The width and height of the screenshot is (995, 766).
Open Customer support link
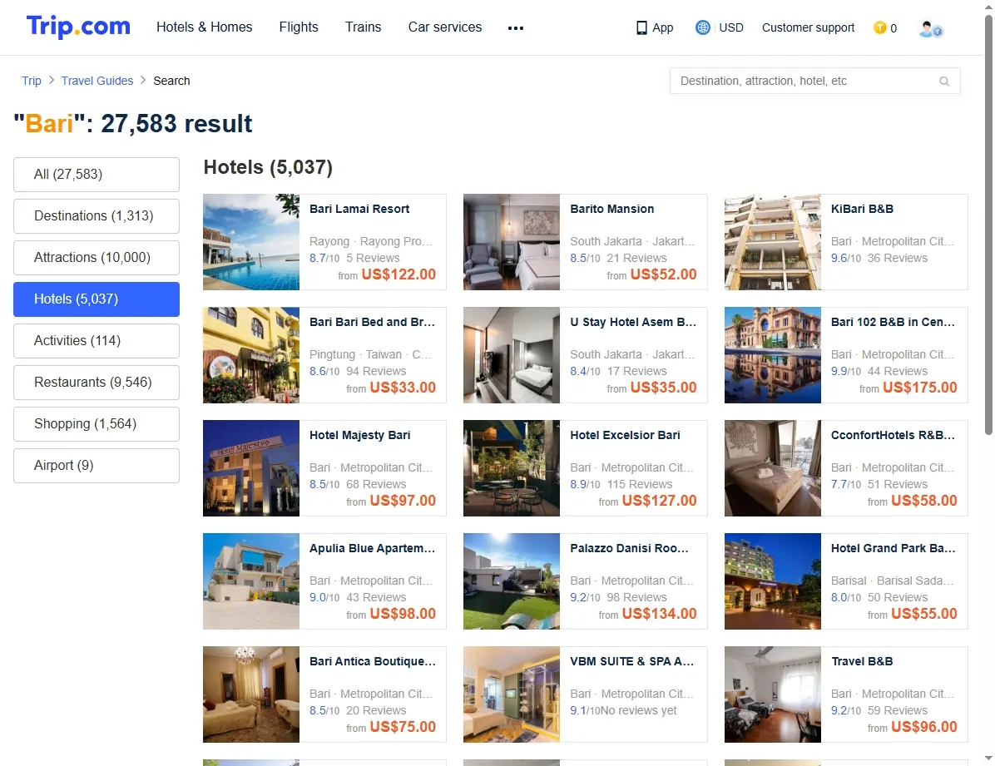[x=808, y=27]
